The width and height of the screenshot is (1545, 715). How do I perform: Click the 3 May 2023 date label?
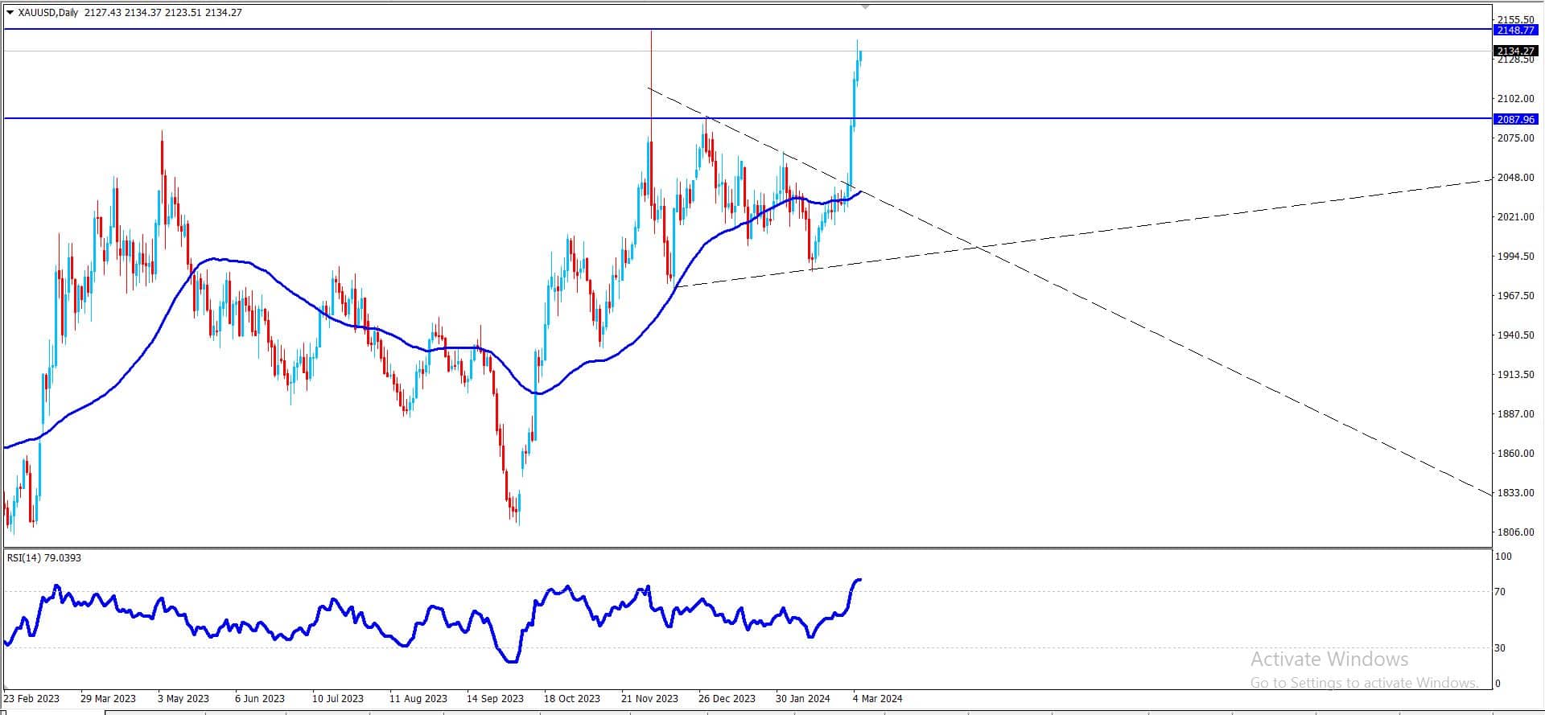coord(183,698)
